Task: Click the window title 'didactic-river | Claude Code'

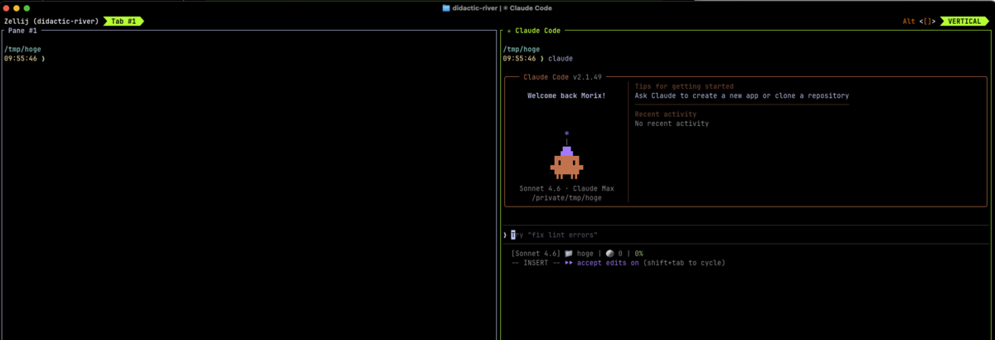Action: pos(503,7)
